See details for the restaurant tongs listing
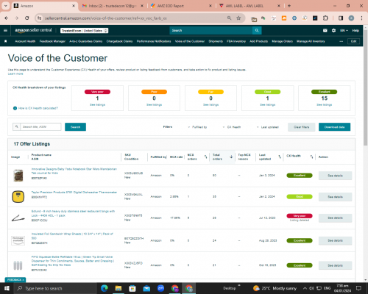 pos(335,218)
